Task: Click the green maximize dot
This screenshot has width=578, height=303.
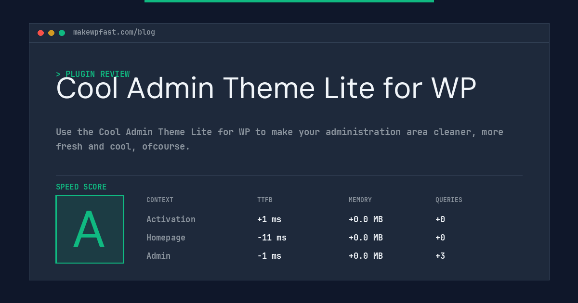Action: click(62, 33)
